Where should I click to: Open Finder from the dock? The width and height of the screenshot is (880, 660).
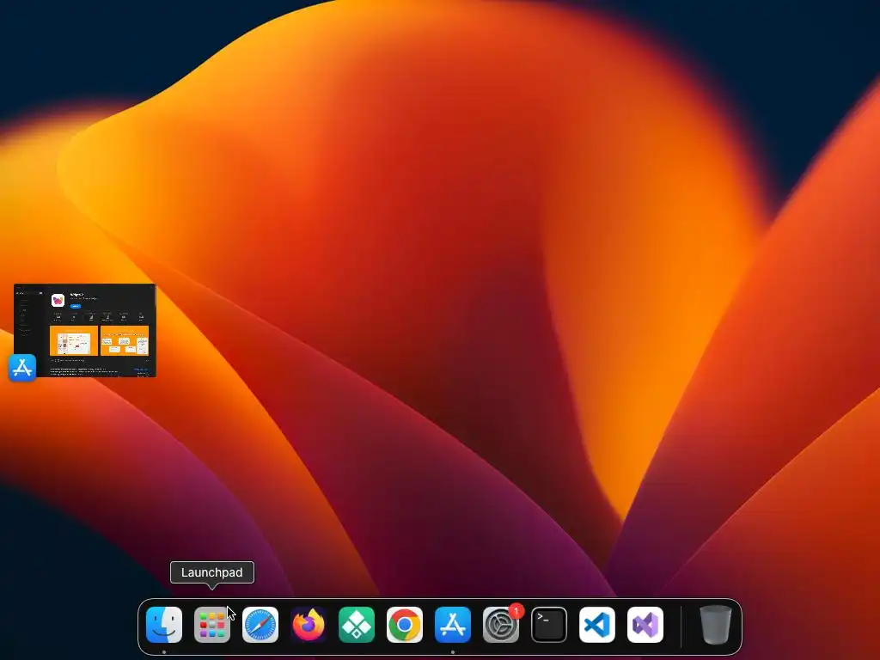click(164, 625)
